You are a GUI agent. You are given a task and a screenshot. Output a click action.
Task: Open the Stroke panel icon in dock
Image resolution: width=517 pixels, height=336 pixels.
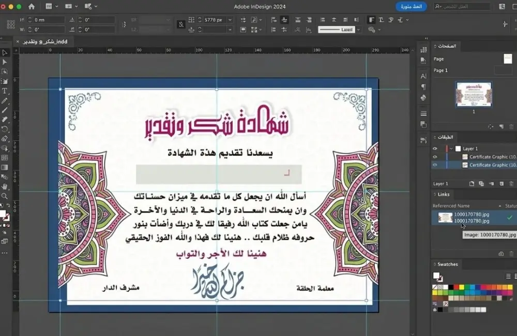[424, 113]
